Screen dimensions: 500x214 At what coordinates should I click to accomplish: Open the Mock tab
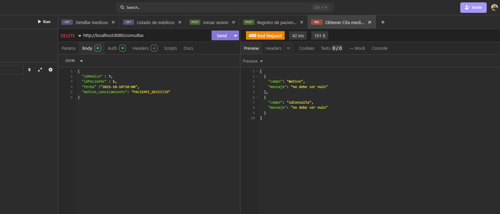point(357,48)
